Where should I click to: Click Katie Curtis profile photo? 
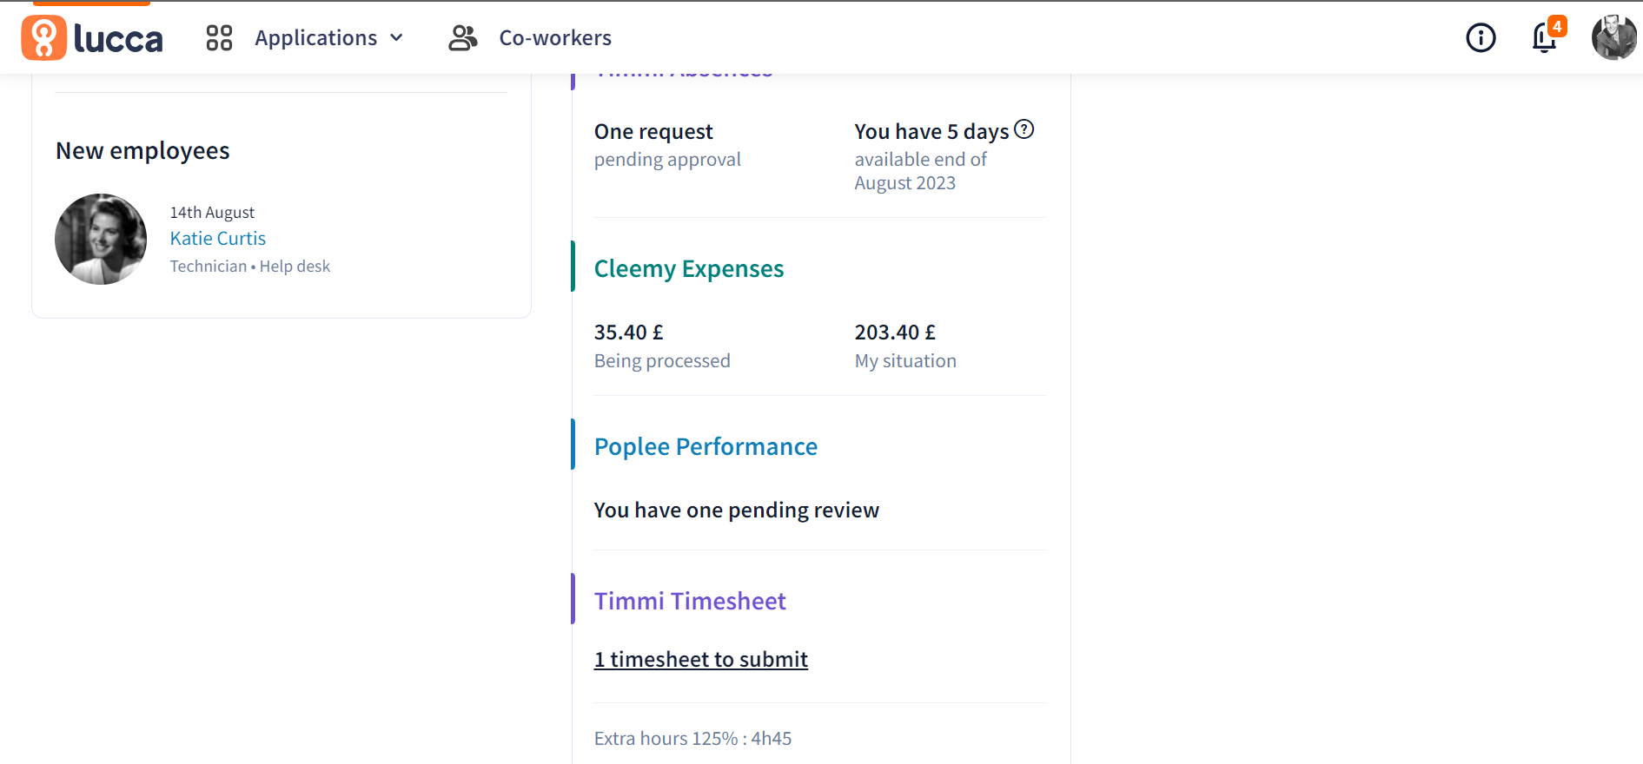pos(101,239)
